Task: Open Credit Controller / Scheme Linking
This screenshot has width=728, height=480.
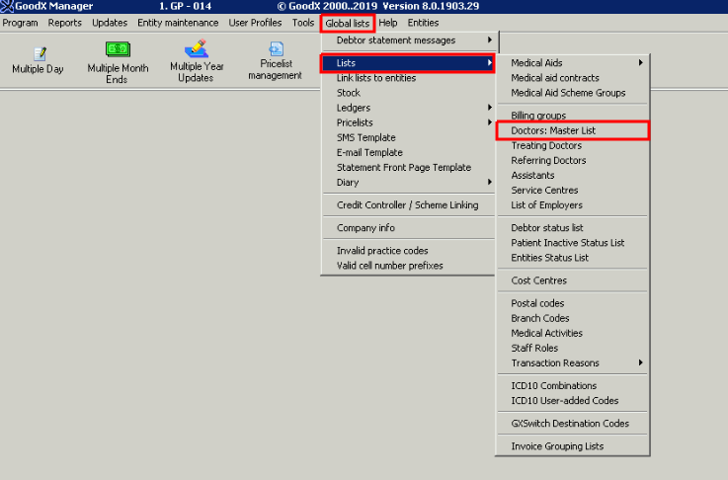Action: coord(409,205)
